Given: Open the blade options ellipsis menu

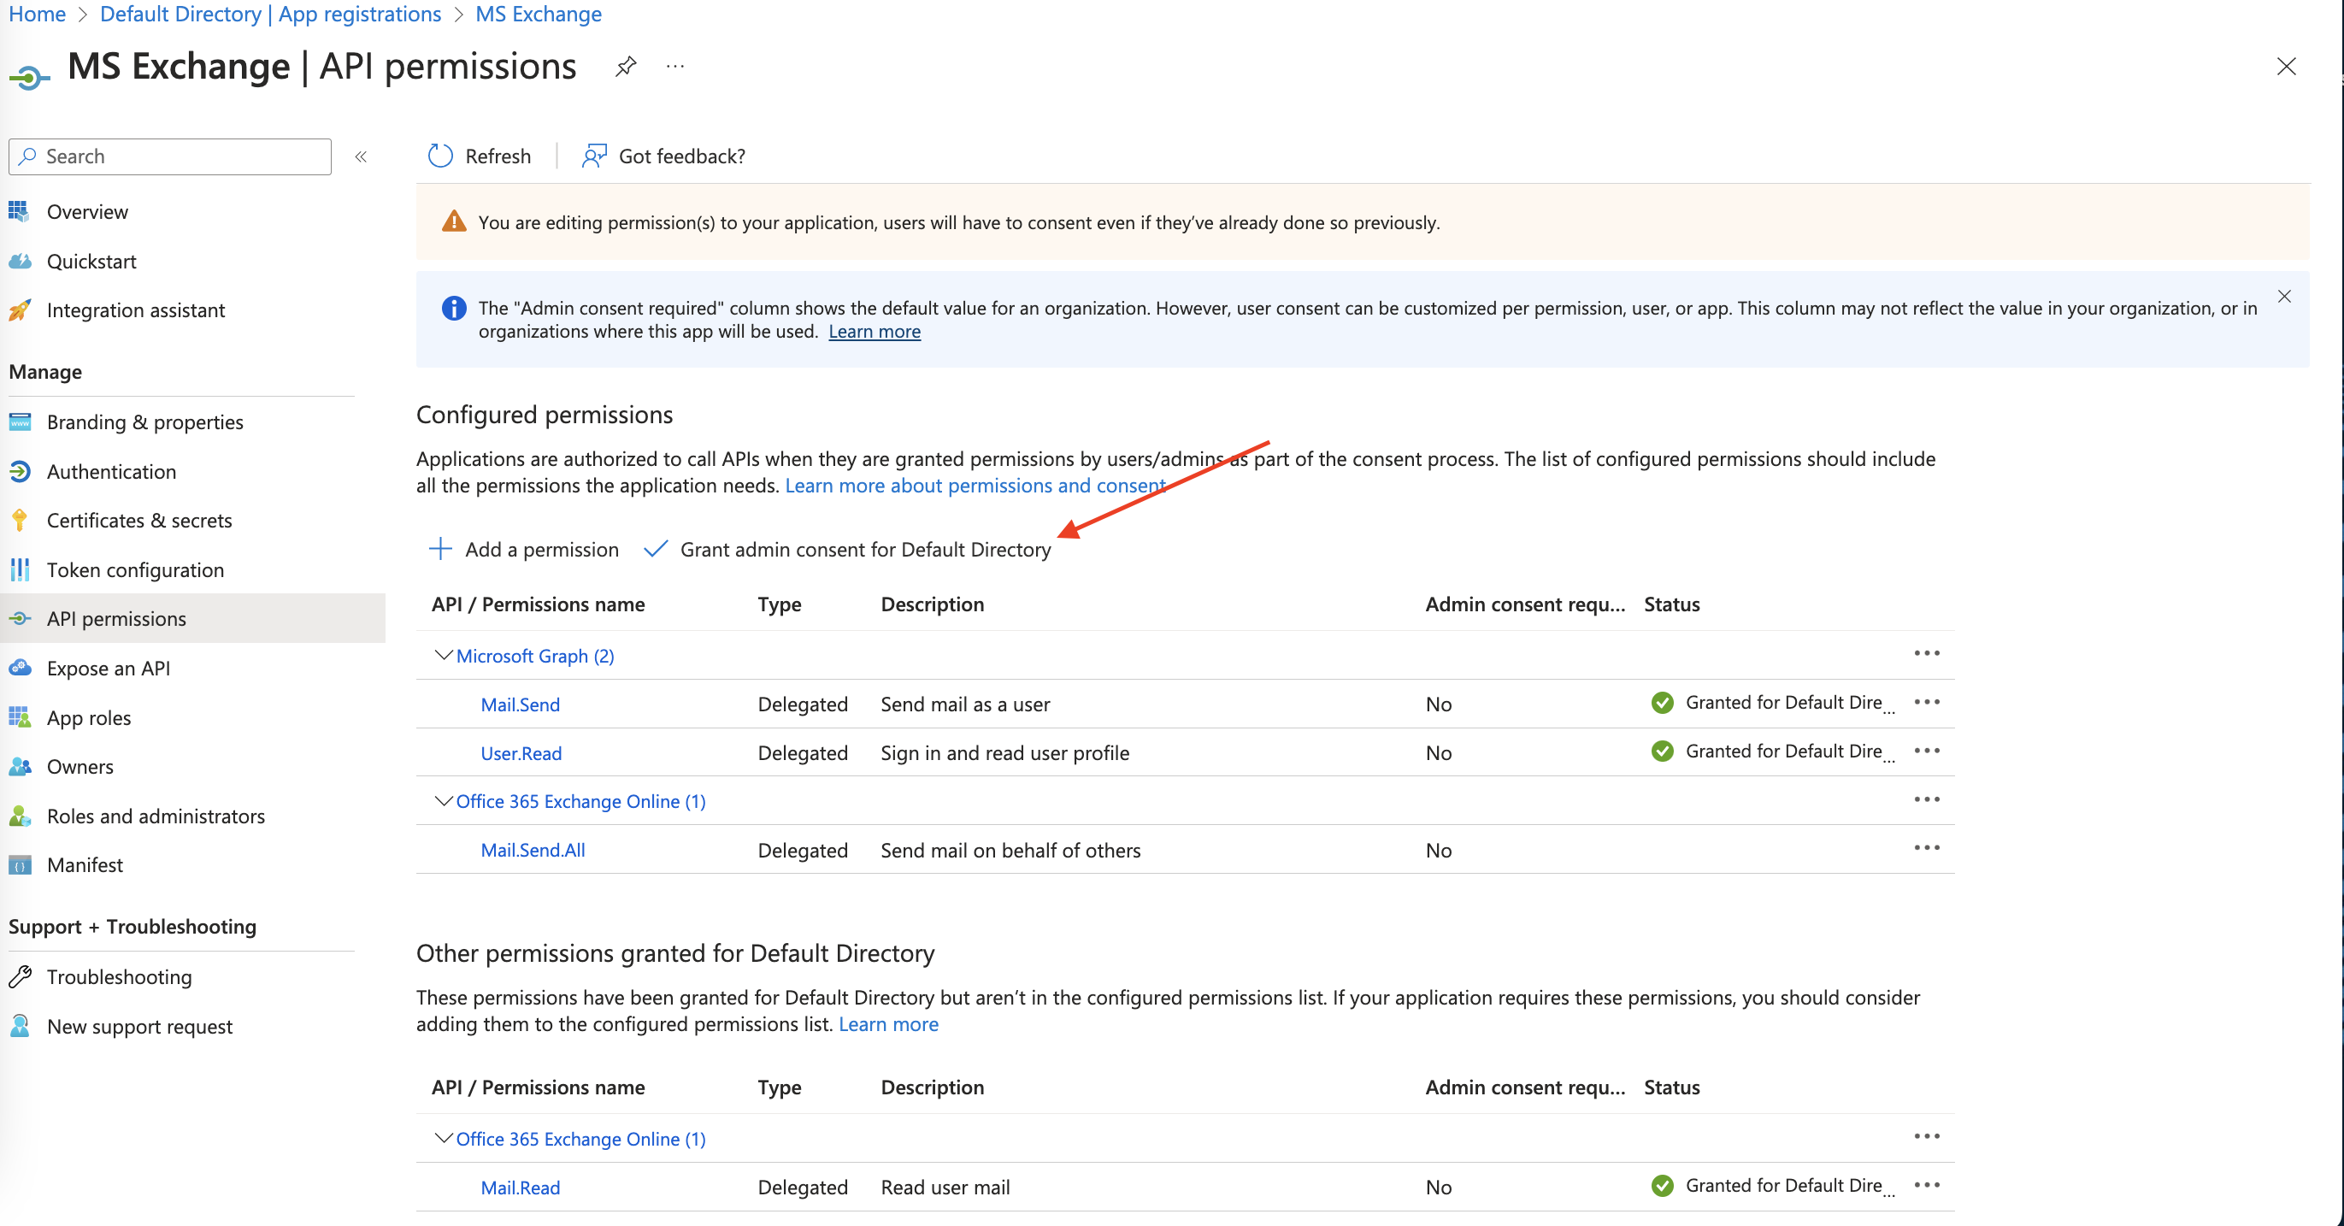Looking at the screenshot, I should point(674,67).
